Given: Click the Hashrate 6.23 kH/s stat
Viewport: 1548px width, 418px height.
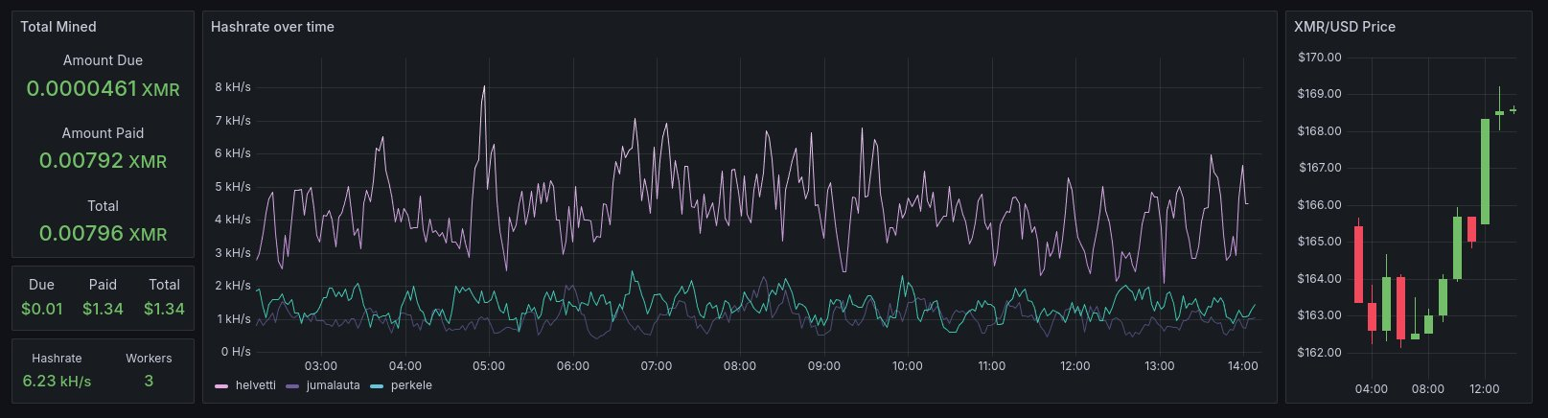Looking at the screenshot, I should (x=57, y=381).
